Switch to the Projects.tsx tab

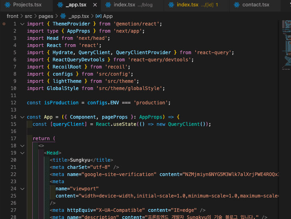(26, 5)
